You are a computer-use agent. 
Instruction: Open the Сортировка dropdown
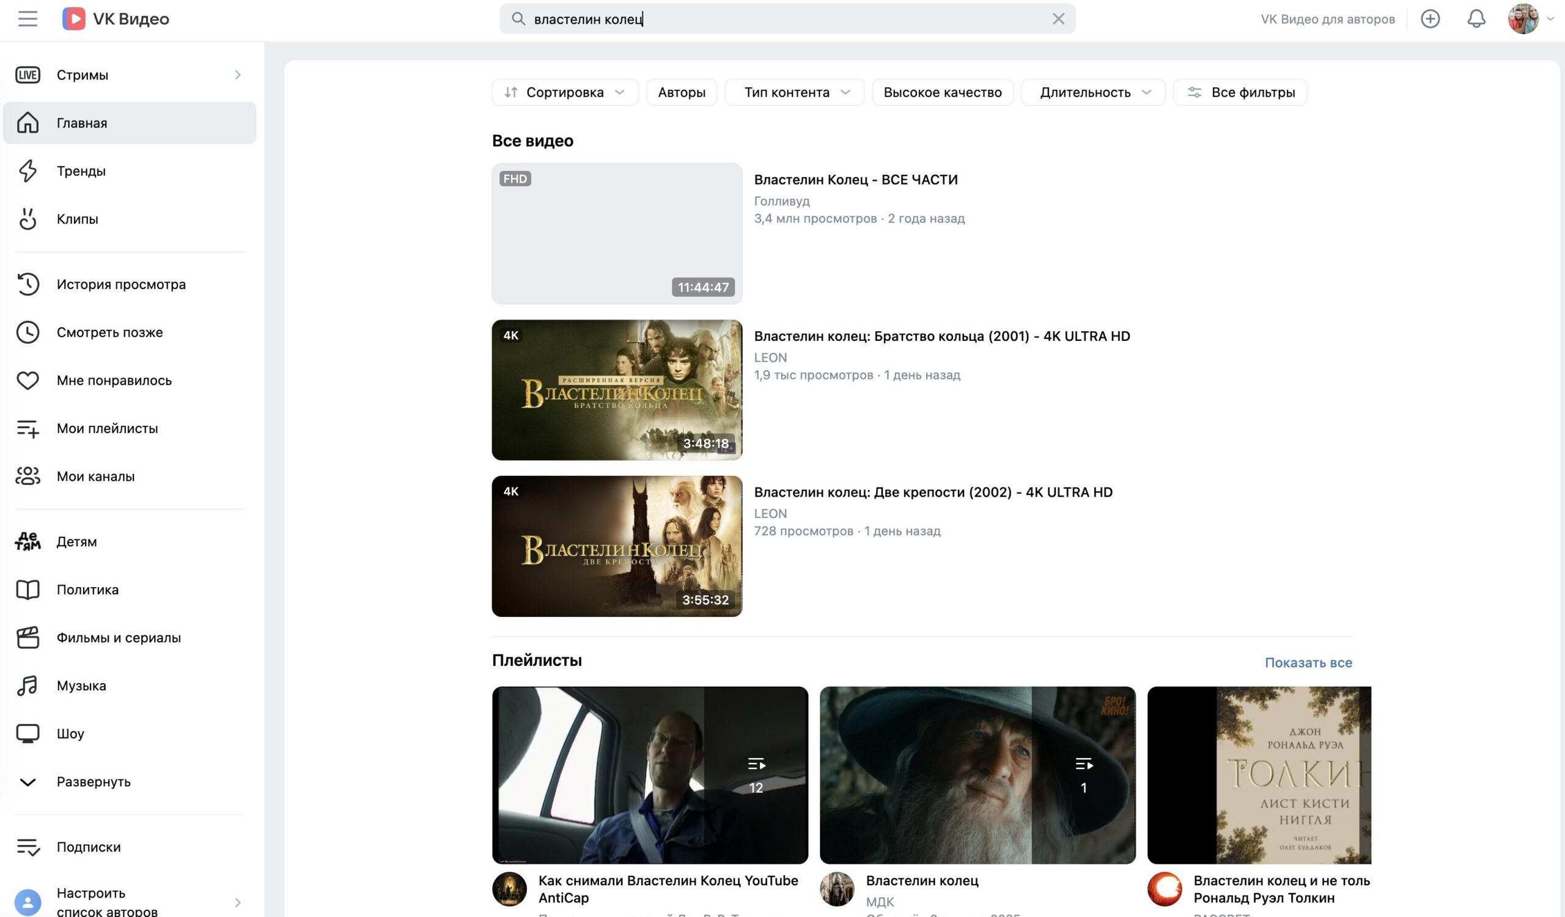(x=564, y=92)
